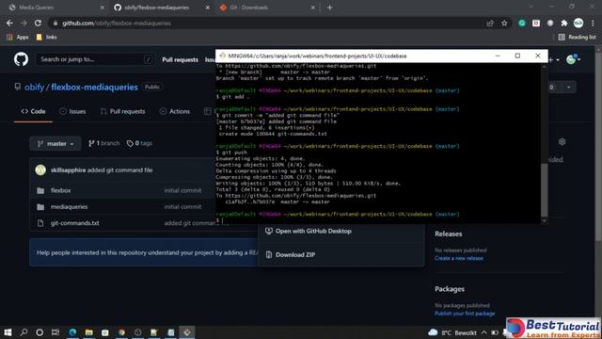Open the flexbox-mediaqueries repository link
The width and height of the screenshot is (602, 339).
94,88
